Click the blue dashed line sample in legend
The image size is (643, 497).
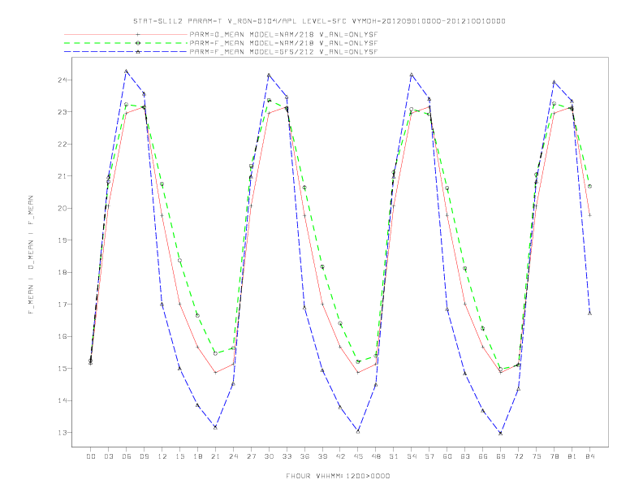click(126, 52)
